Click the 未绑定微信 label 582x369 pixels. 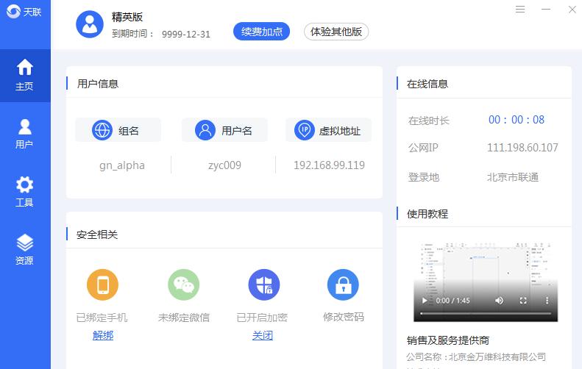(x=184, y=318)
